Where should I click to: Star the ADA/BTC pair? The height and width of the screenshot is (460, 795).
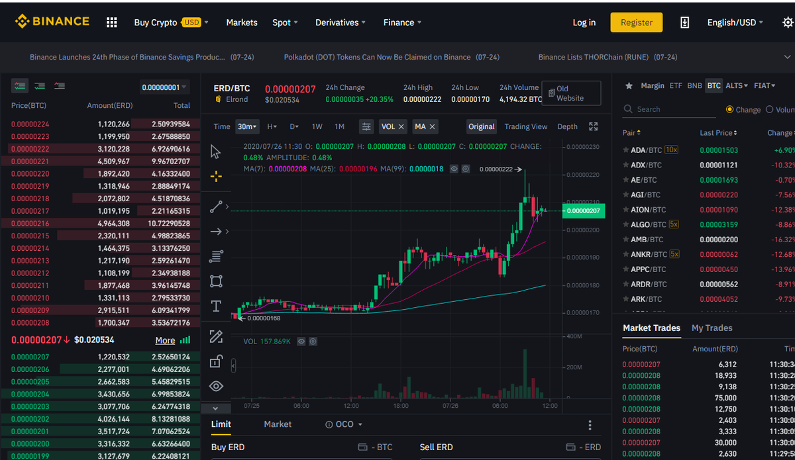point(626,150)
